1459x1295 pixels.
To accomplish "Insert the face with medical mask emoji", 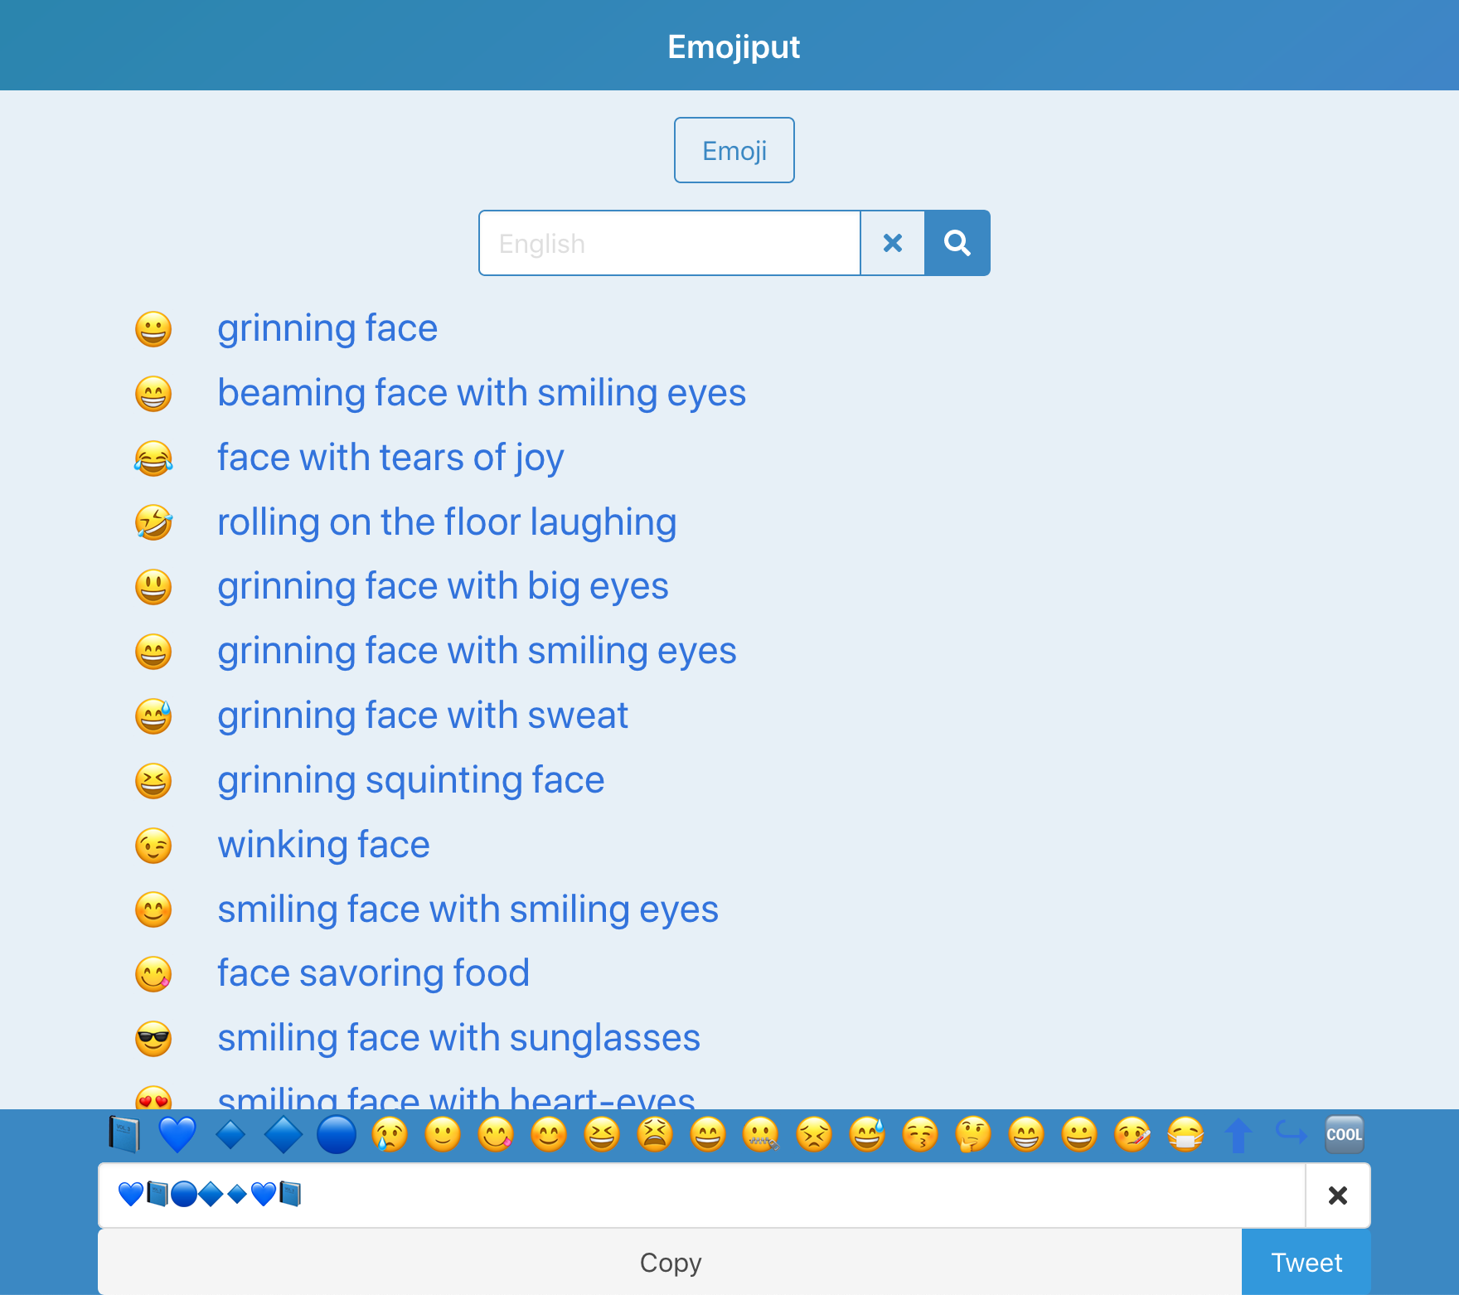I will coord(1185,1134).
